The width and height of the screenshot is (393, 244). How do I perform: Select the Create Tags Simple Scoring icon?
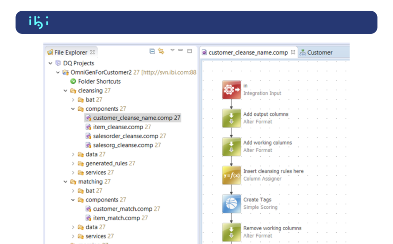tap(231, 204)
